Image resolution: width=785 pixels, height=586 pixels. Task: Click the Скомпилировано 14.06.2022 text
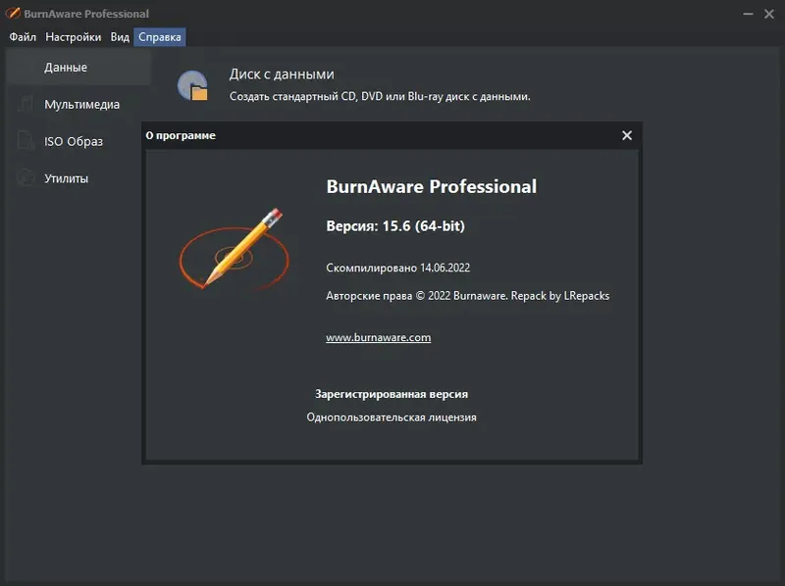[x=398, y=268]
